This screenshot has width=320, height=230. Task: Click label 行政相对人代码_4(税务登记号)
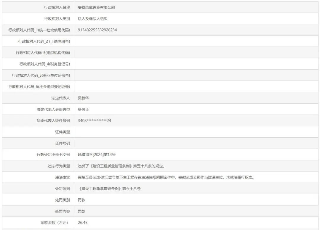(x=45, y=64)
